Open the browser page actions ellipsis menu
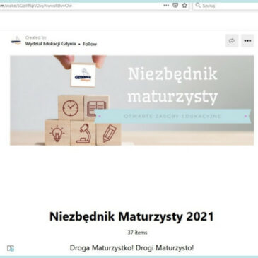Viewport: 258px width, 258px height. point(166,6)
